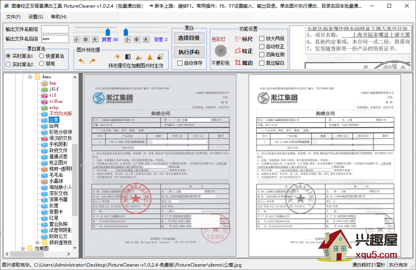Select 不均匀光照 in file tree
The height and width of the screenshot is (270, 416).
pos(61,114)
